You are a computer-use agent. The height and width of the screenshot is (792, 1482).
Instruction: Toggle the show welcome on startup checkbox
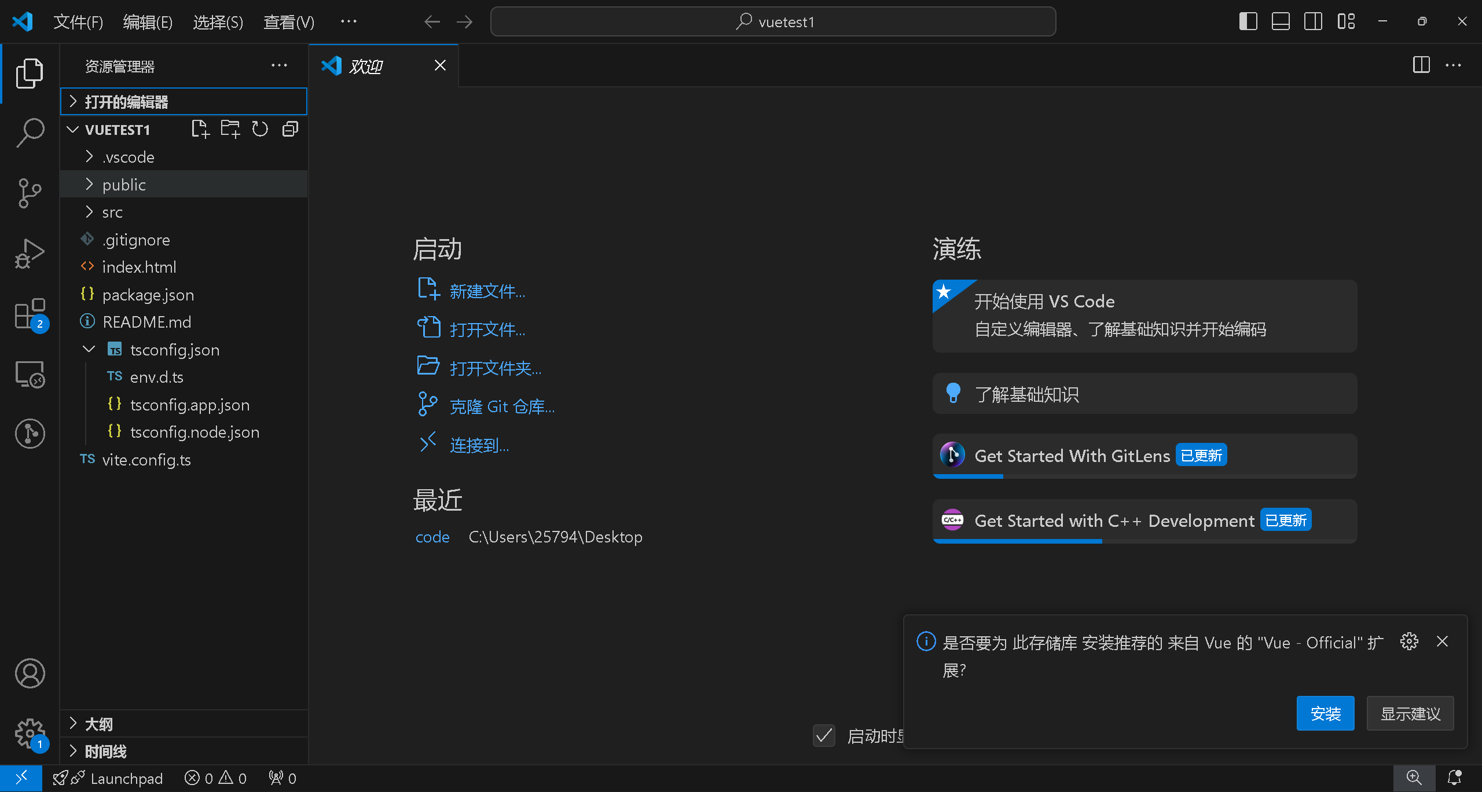824,736
